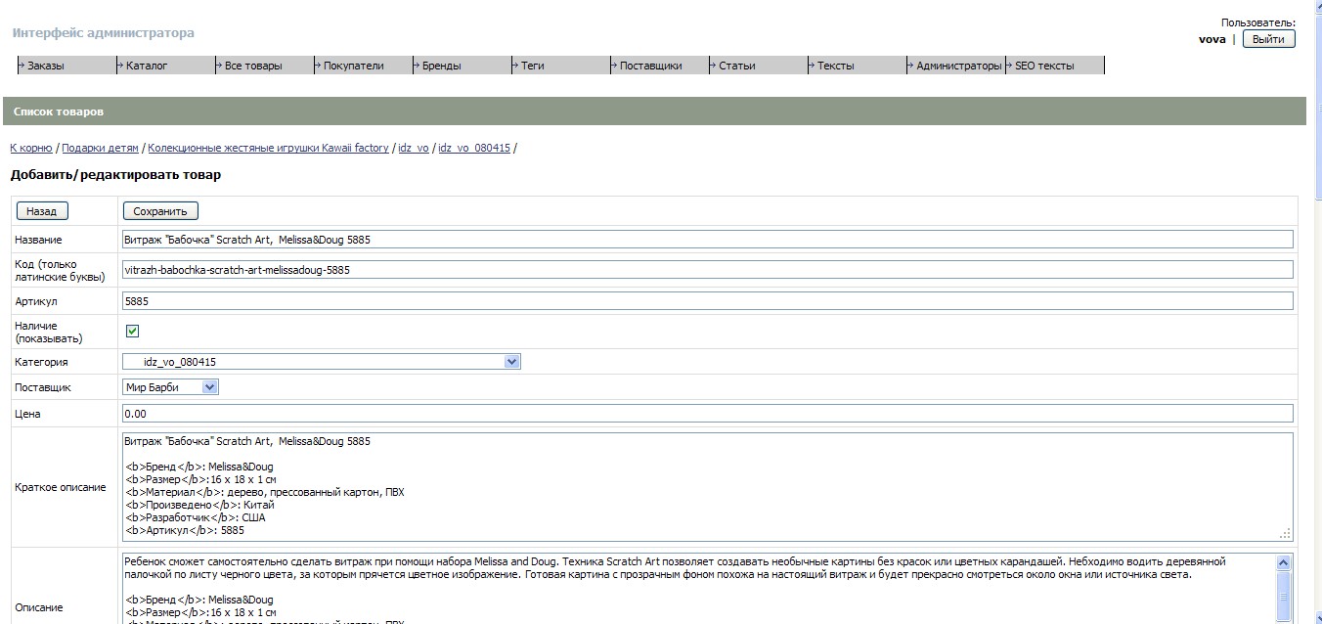Image resolution: width=1322 pixels, height=624 pixels.
Task: Open the Покупатели menu section
Action: (x=364, y=66)
